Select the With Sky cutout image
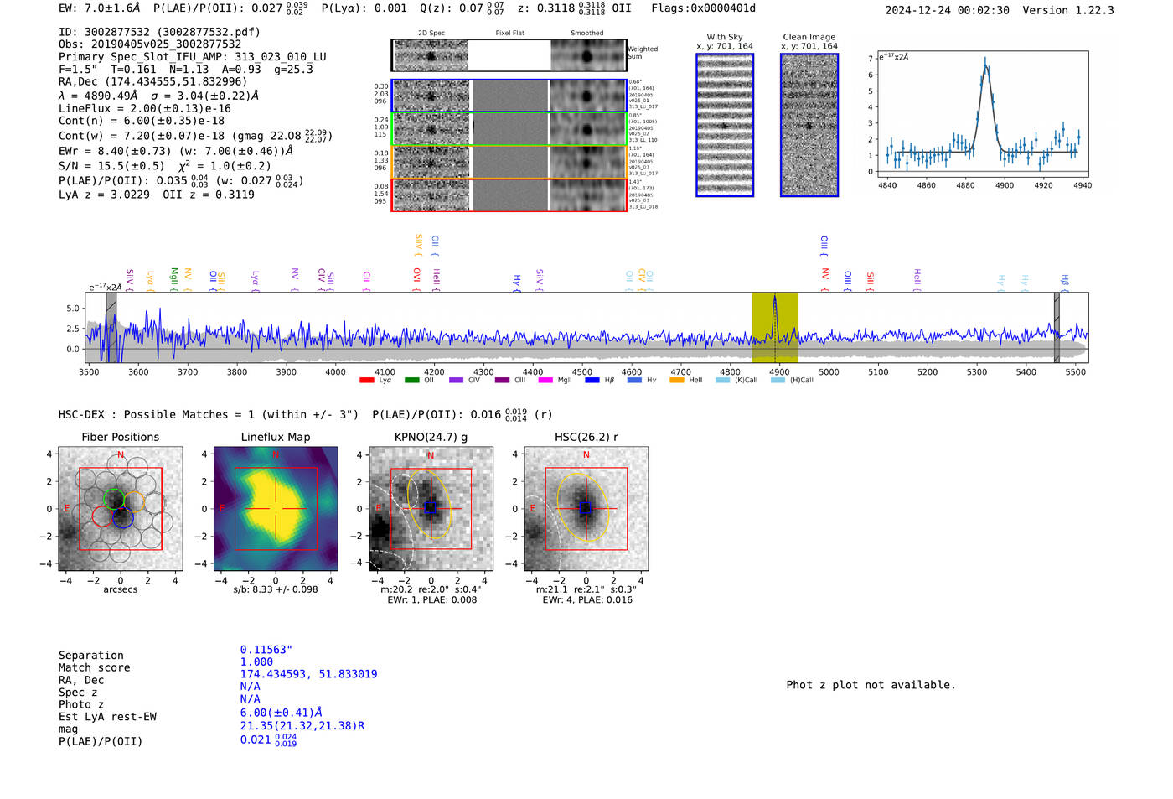 (x=725, y=125)
